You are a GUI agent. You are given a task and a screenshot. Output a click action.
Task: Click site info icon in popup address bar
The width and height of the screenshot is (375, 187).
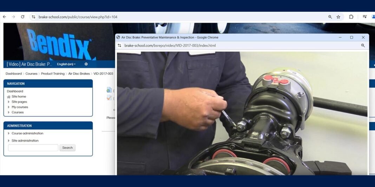(120, 45)
